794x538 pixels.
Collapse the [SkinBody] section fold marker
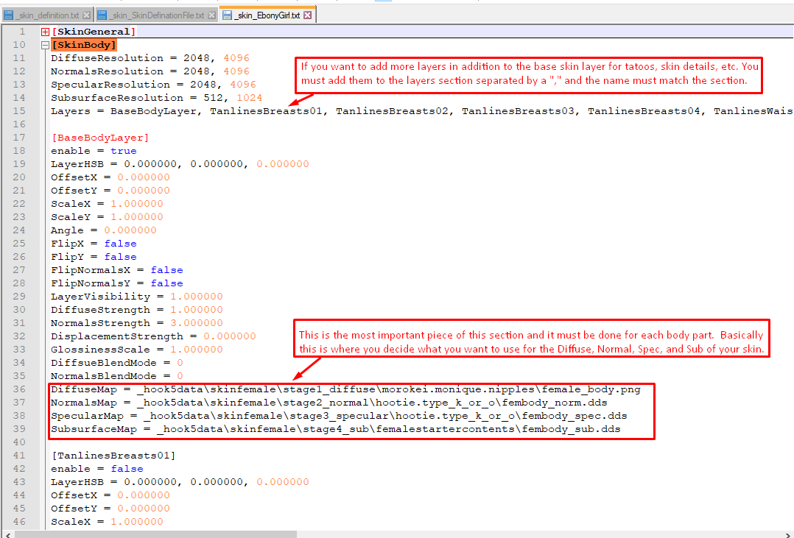coord(45,45)
